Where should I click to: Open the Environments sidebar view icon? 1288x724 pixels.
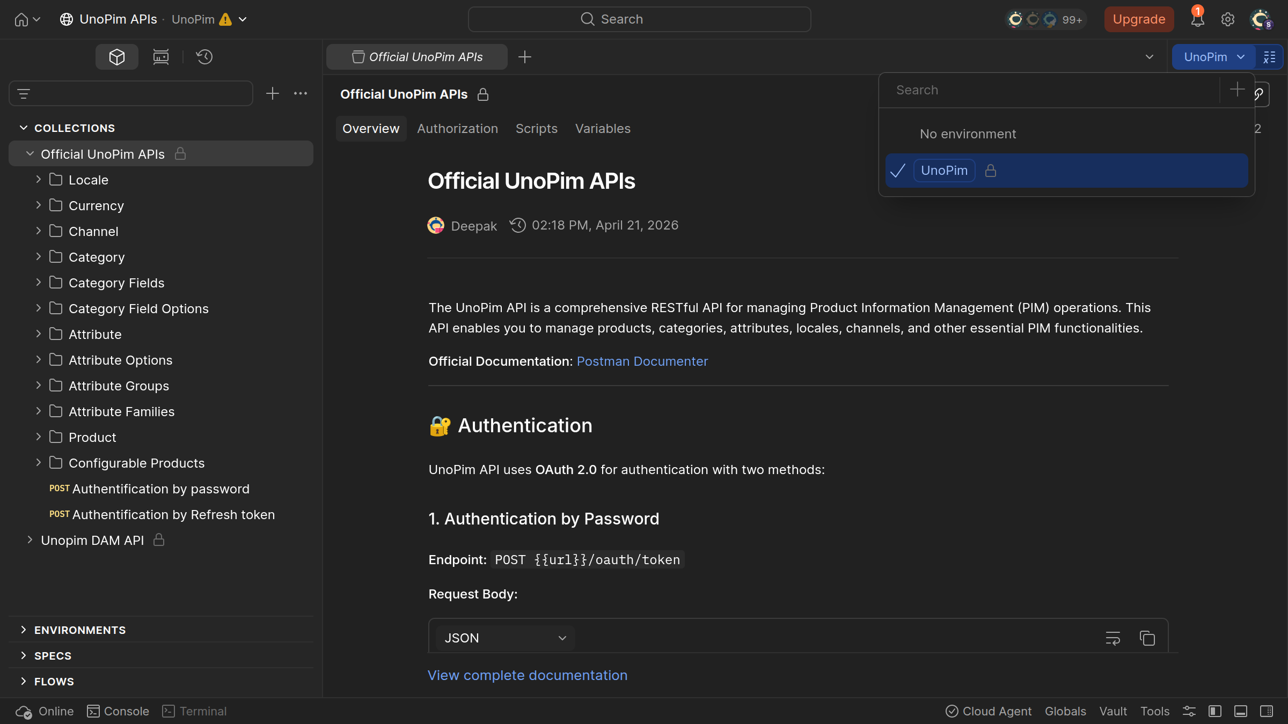click(161, 57)
